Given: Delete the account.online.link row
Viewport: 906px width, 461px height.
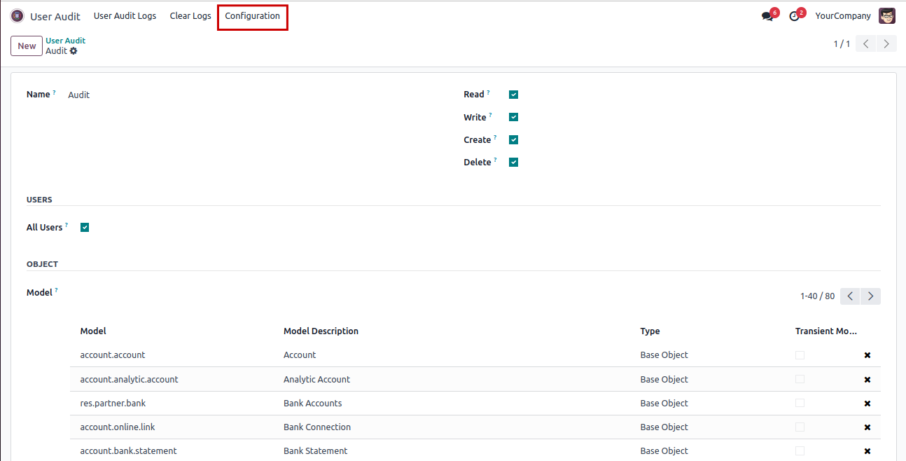Looking at the screenshot, I should point(867,427).
